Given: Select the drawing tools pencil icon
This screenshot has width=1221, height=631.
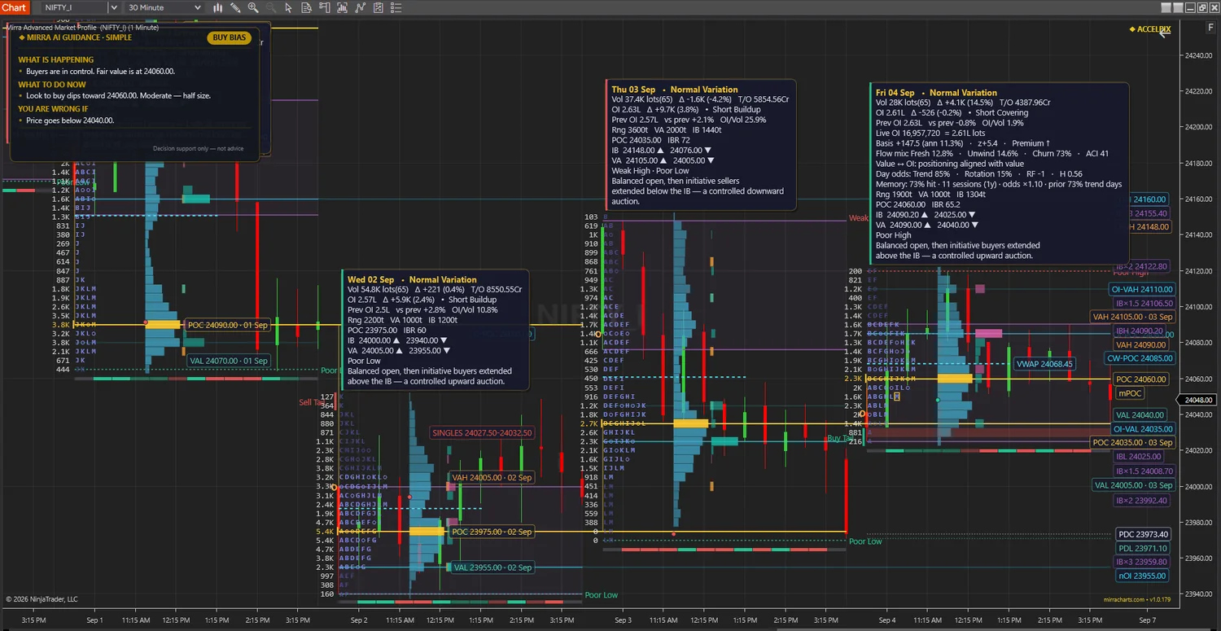Looking at the screenshot, I should [x=235, y=7].
